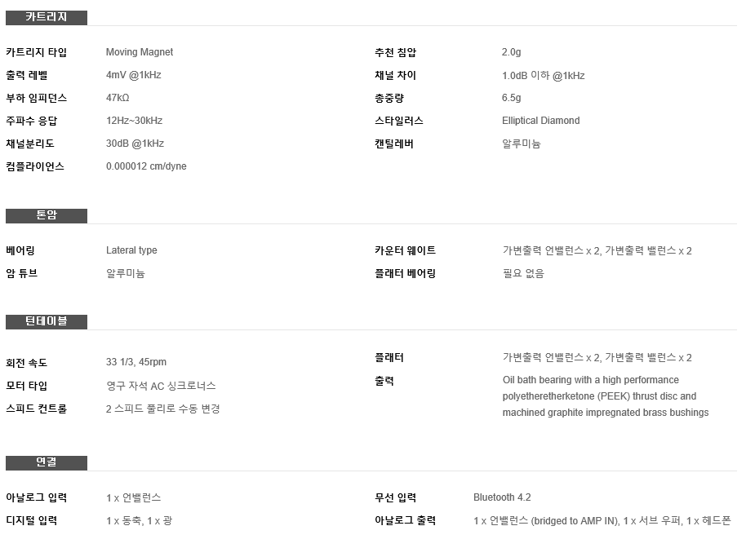746x548 pixels.
Task: Click the 0.000012 cm/dyne compliance value
Action: [146, 166]
